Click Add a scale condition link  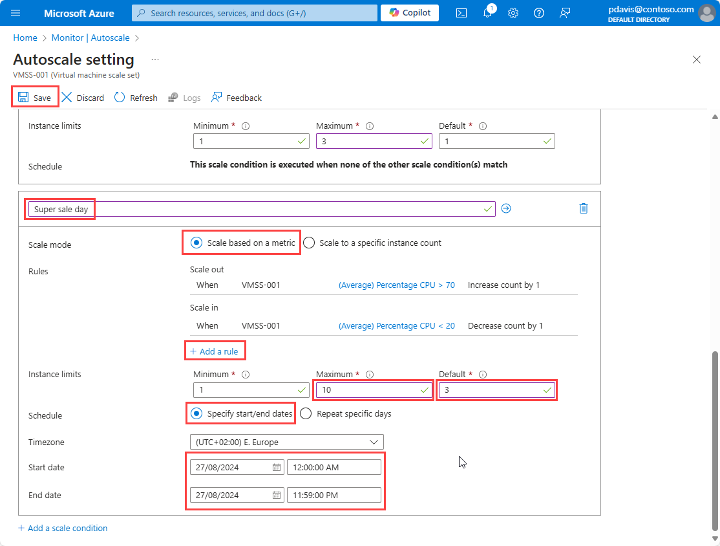coord(63,528)
